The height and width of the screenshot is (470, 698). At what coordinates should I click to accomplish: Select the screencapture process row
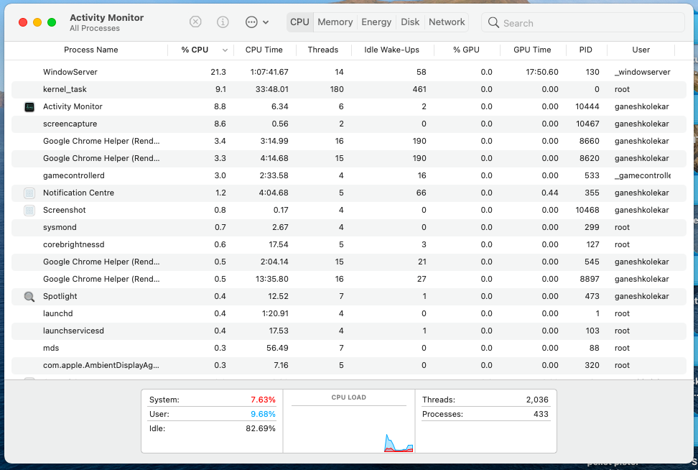[x=348, y=124]
